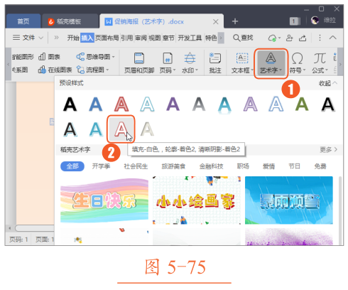The height and width of the screenshot is (290, 348).
Task: Expand the 文本框 dropdown arrow
Action: 251,70
